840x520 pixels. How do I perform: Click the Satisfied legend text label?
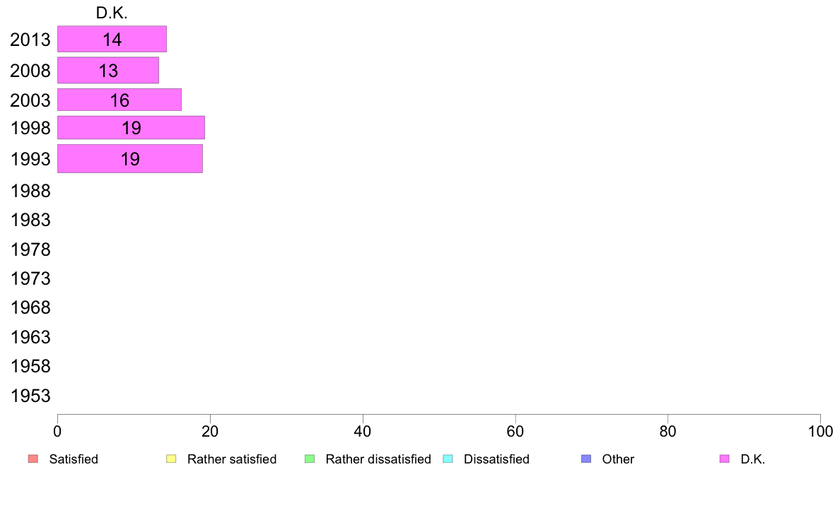tap(74, 459)
